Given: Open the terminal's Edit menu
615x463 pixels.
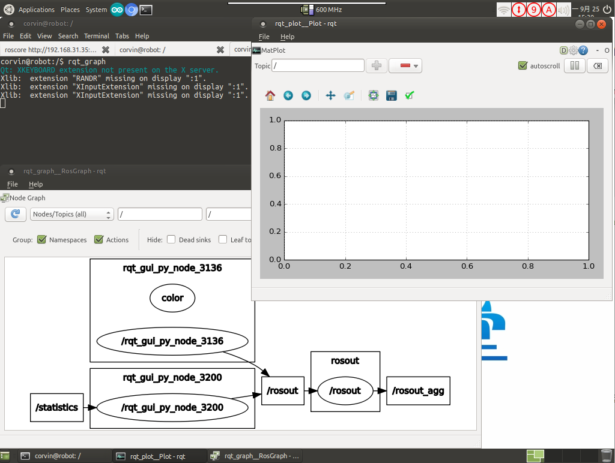Looking at the screenshot, I should pos(25,36).
